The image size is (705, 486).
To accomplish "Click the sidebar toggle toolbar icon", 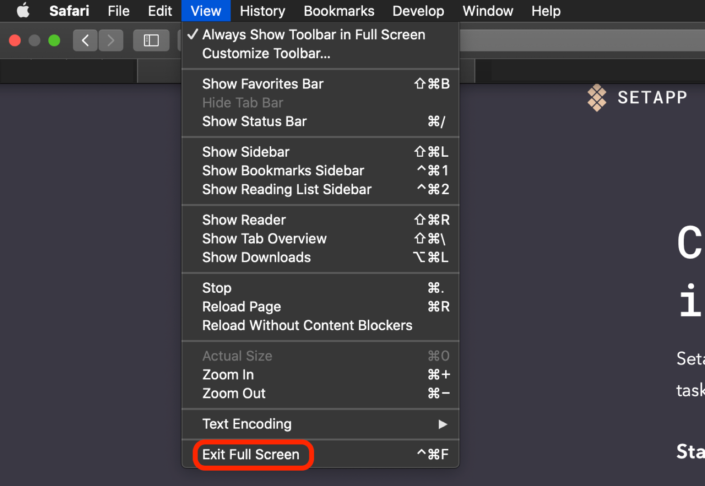I will tap(151, 40).
